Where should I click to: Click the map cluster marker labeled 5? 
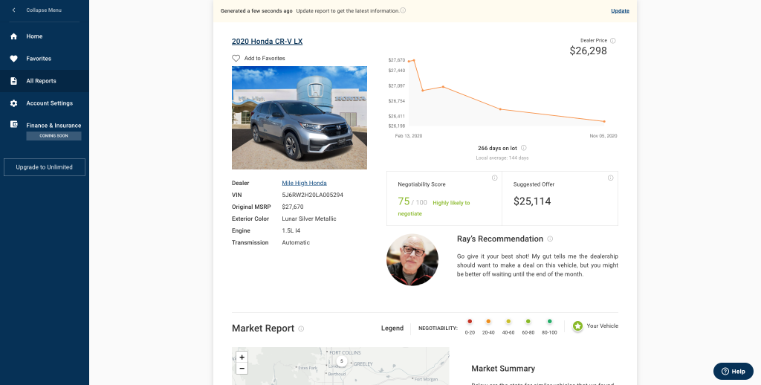pos(342,361)
